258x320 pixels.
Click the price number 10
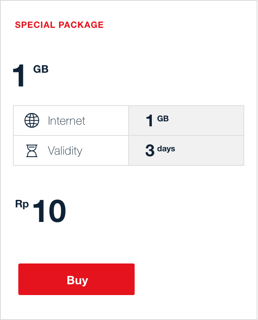(49, 212)
